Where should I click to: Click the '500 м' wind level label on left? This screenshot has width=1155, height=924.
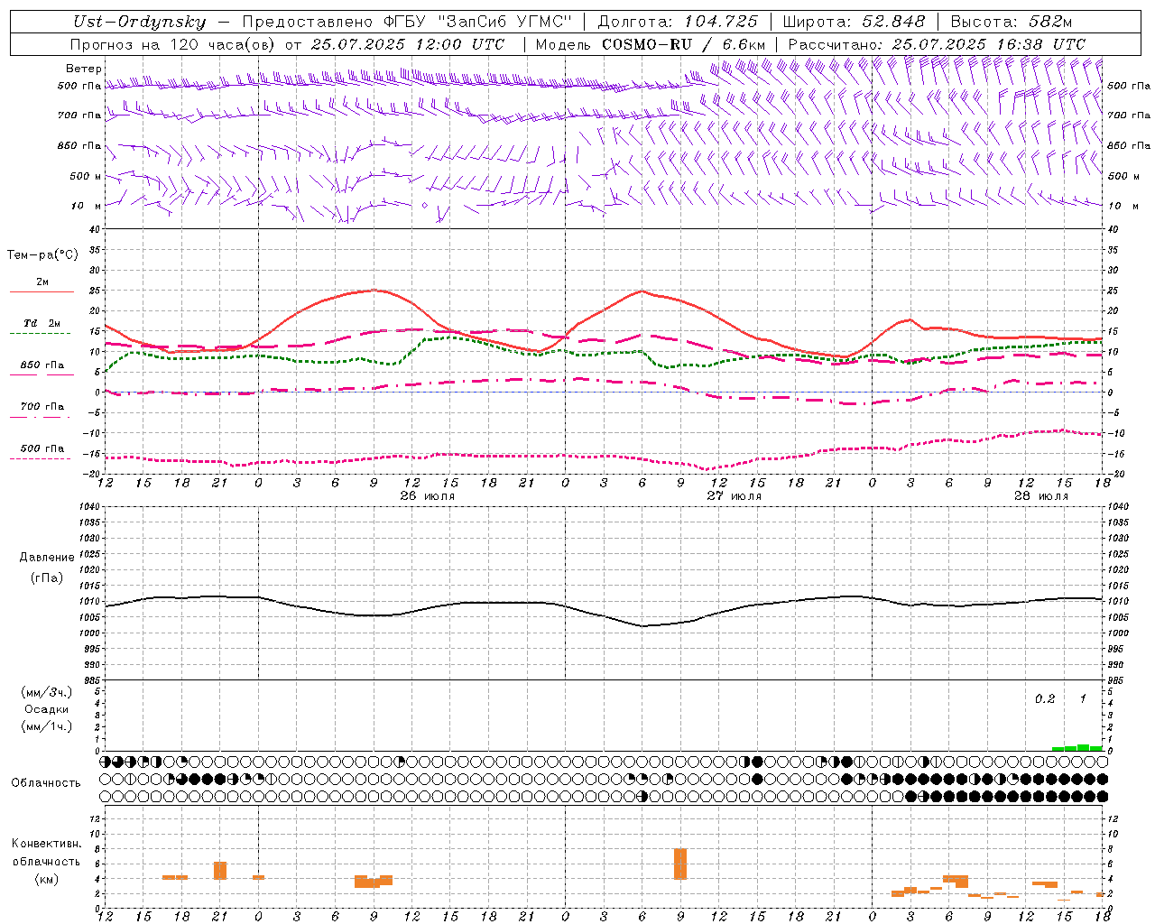pyautogui.click(x=87, y=176)
